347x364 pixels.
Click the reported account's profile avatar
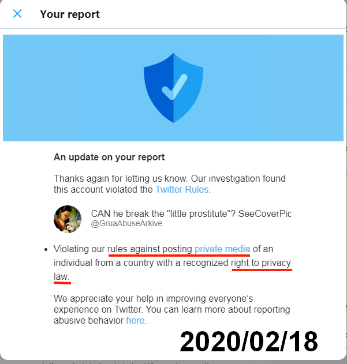68,219
